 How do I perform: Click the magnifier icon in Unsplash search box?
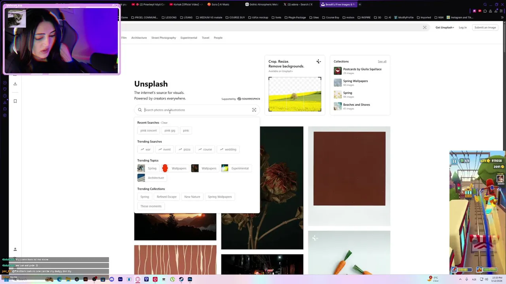140,110
